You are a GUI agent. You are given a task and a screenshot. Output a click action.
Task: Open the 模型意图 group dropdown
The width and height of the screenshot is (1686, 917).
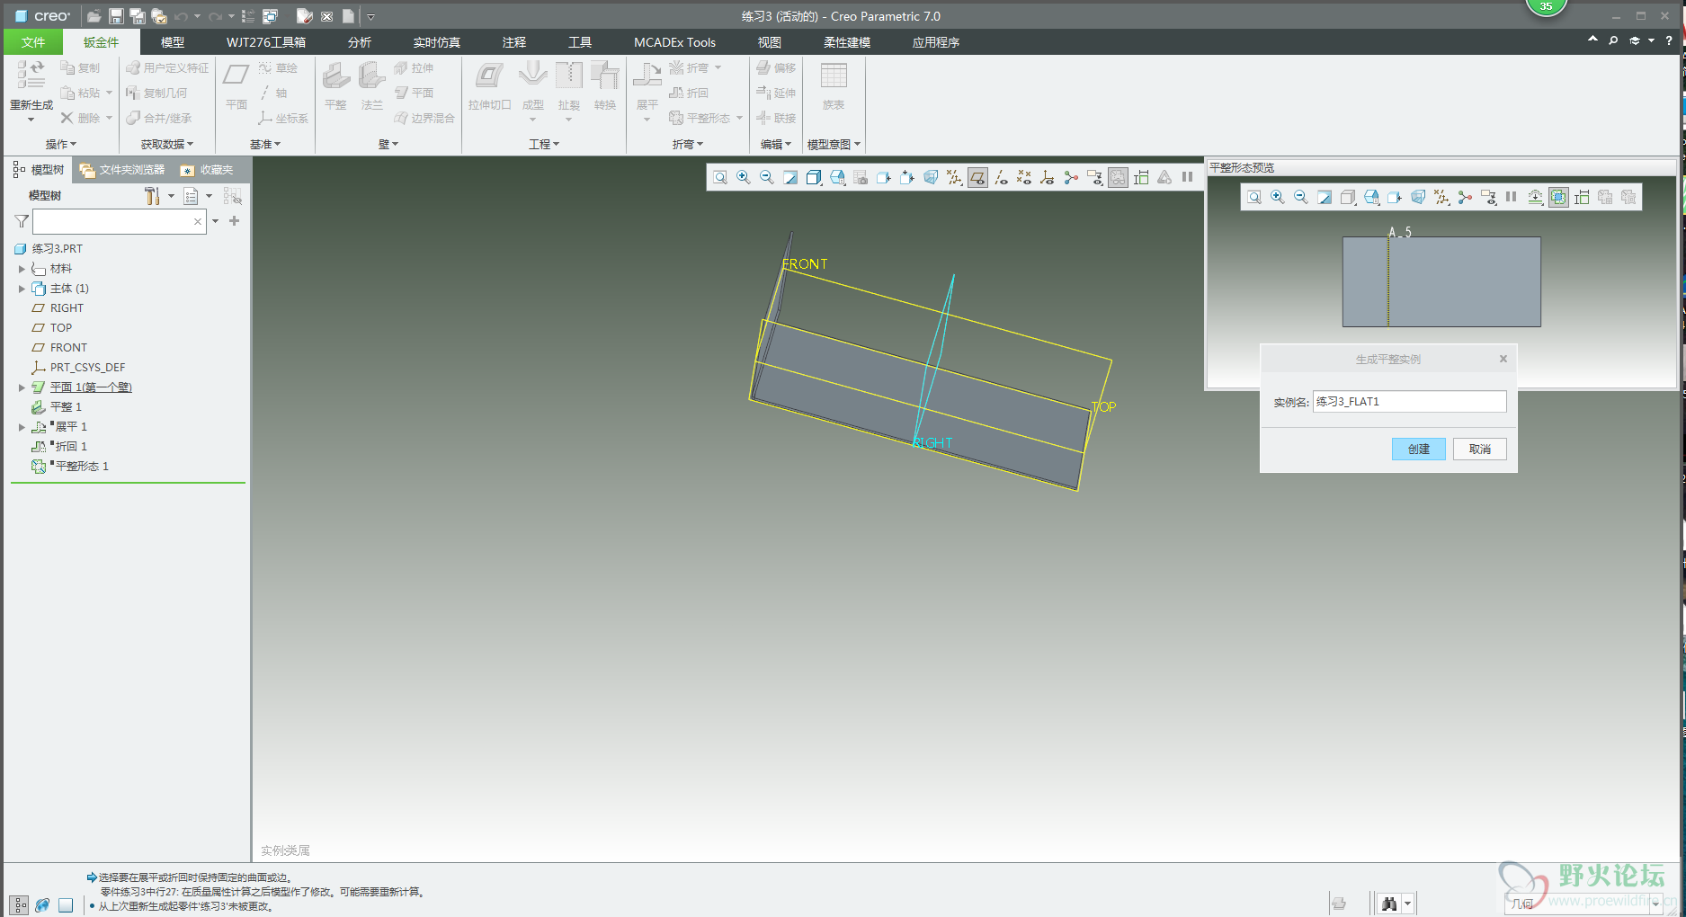pos(834,144)
